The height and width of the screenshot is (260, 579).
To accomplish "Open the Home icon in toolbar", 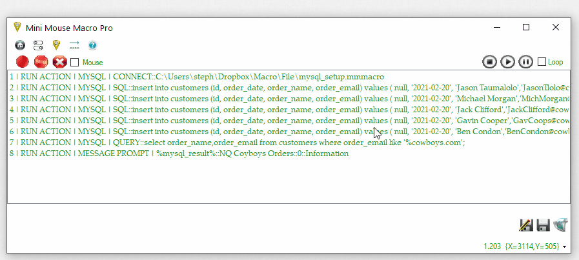I will click(20, 45).
